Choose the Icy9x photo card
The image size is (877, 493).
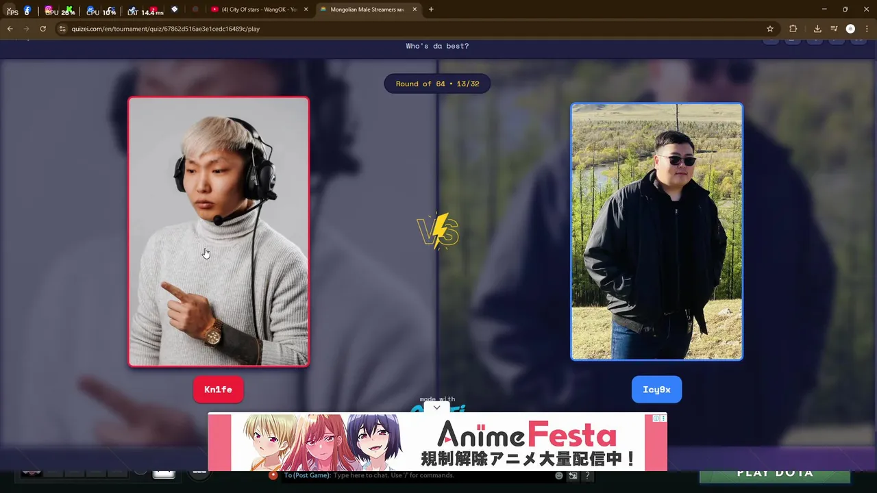(x=656, y=231)
